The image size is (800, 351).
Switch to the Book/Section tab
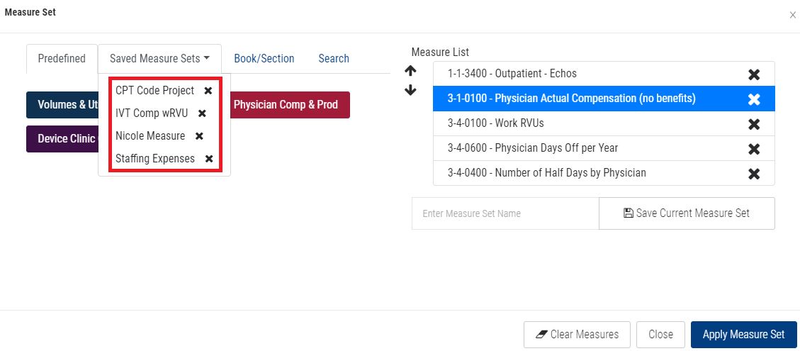click(x=264, y=58)
